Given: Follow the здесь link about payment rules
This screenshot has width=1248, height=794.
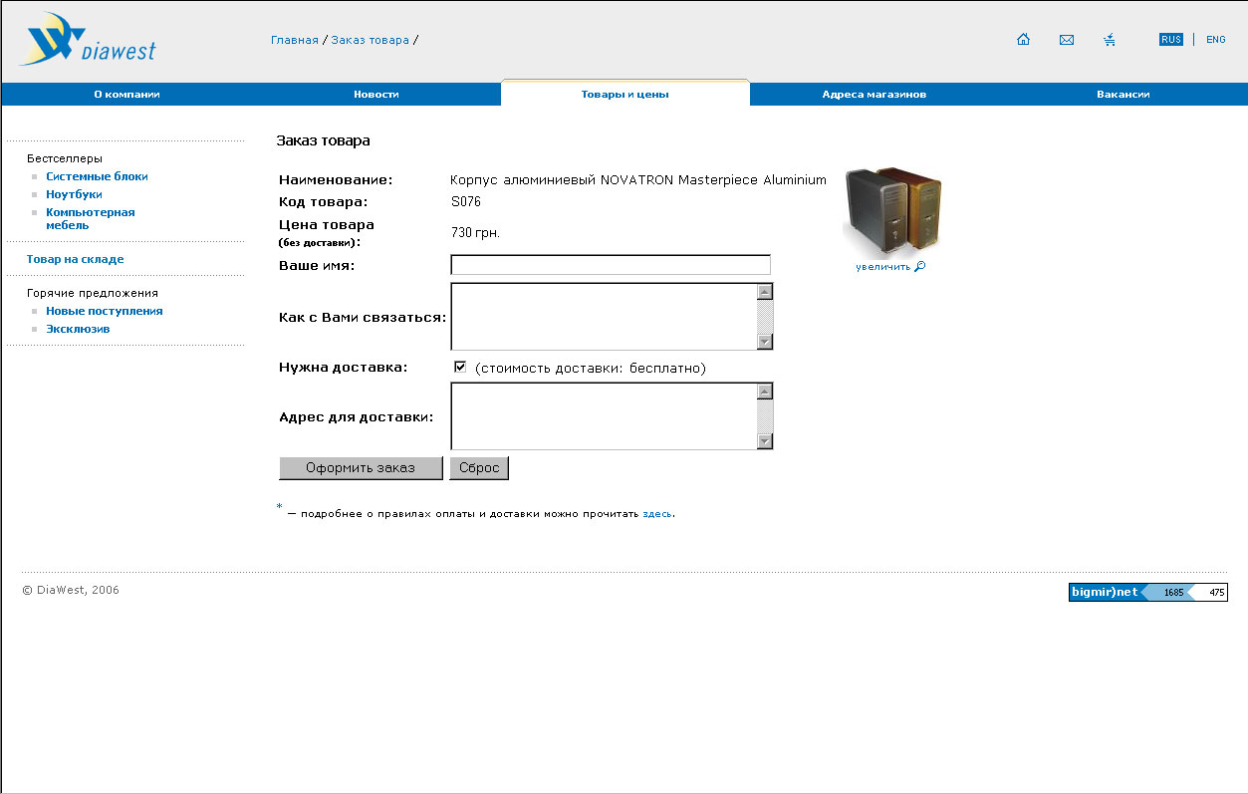Looking at the screenshot, I should 657,514.
